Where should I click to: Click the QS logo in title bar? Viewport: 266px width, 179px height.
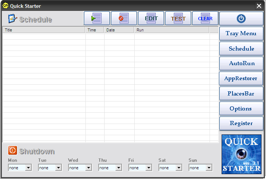point(5,6)
